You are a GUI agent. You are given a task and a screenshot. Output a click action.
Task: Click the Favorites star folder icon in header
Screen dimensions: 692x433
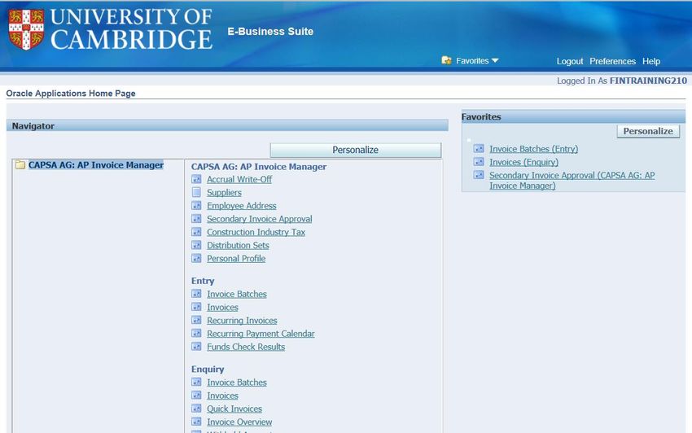coord(446,60)
